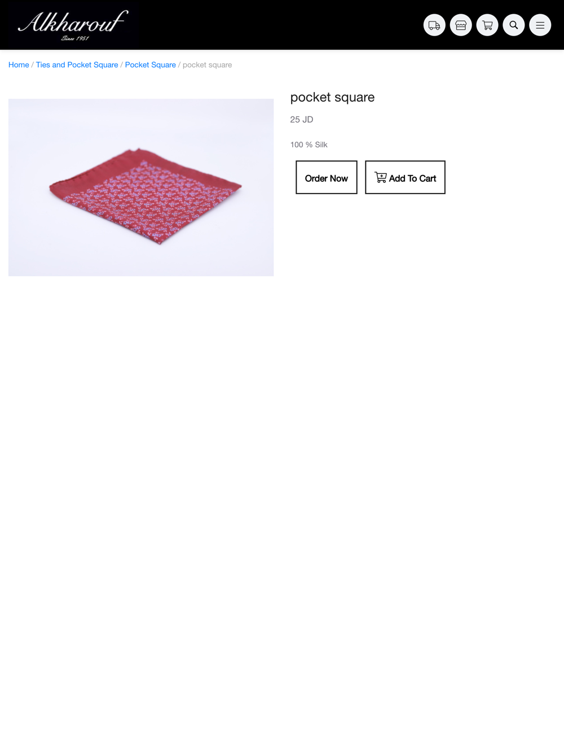This screenshot has width=564, height=753.
Task: Open search with the magnifier icon
Action: tap(514, 25)
